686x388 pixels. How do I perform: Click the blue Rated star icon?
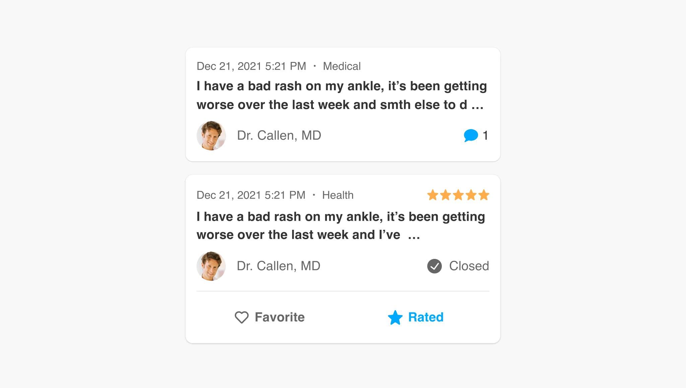coord(395,317)
